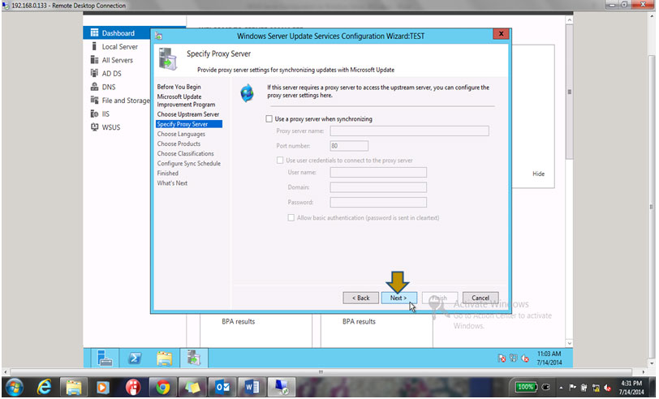Screen dimensions: 659x399
Task: Click the Next button
Action: pos(398,298)
